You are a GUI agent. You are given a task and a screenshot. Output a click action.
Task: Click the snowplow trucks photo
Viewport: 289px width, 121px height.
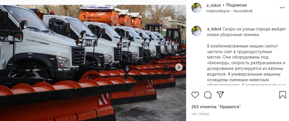pyautogui.click(x=93, y=63)
